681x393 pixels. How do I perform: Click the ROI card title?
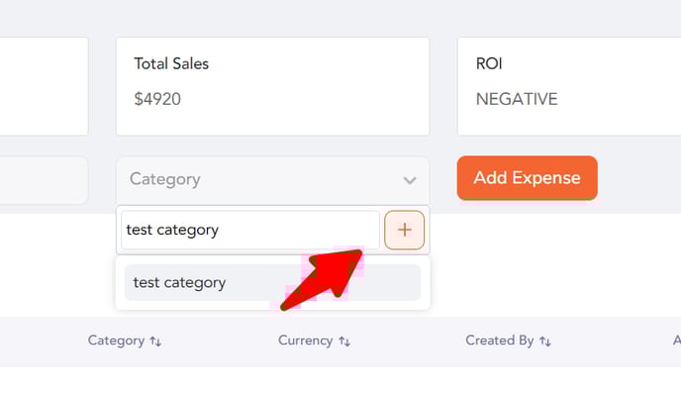[489, 63]
